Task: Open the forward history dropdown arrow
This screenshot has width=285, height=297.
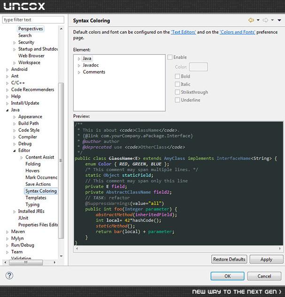Action: pyautogui.click(x=272, y=20)
